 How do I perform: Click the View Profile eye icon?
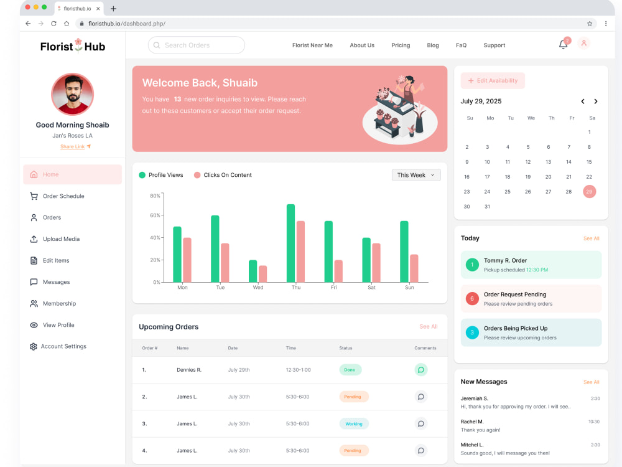(x=34, y=325)
